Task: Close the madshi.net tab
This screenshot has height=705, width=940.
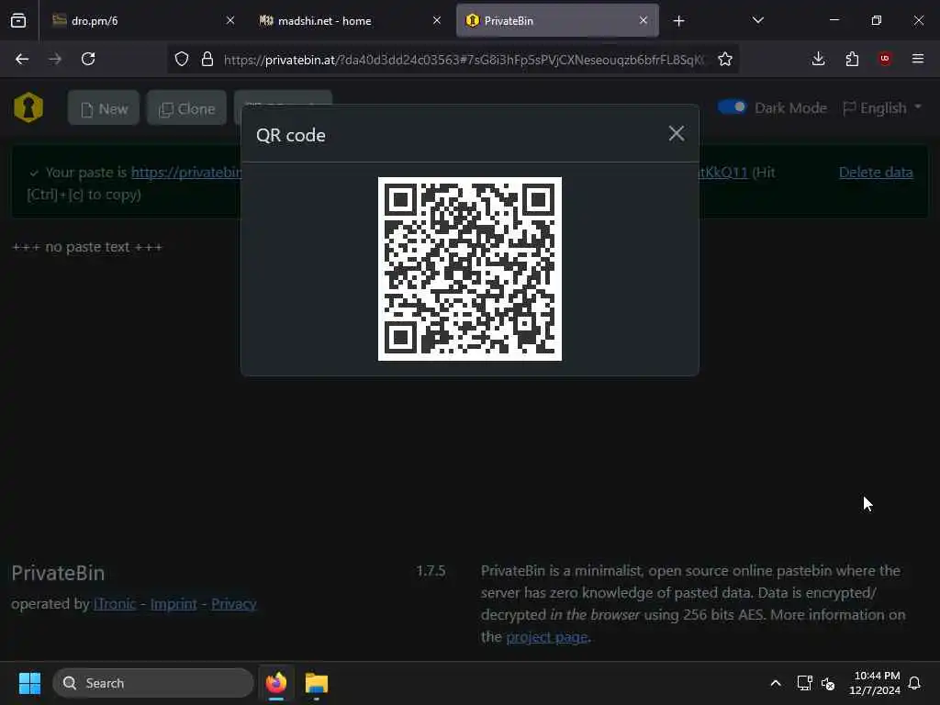Action: click(x=437, y=20)
